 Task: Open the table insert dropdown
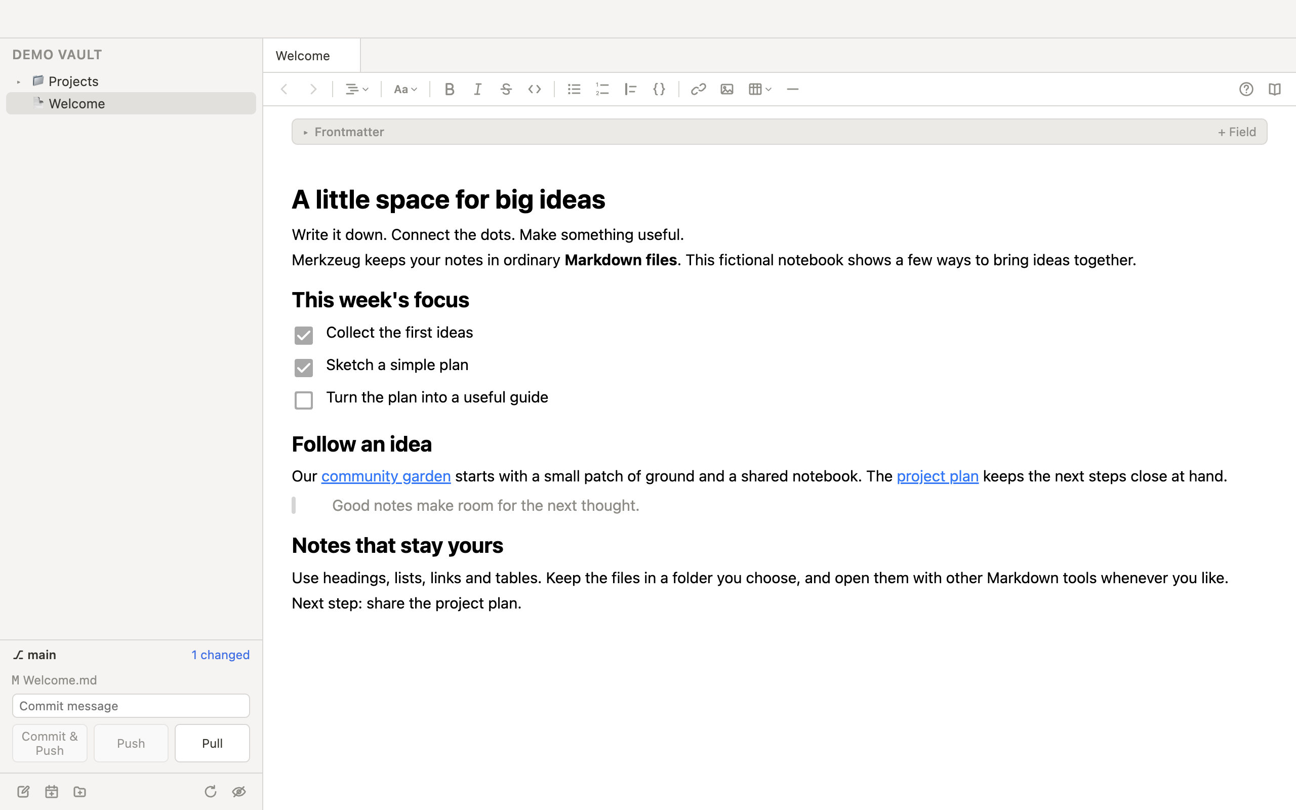(x=760, y=89)
